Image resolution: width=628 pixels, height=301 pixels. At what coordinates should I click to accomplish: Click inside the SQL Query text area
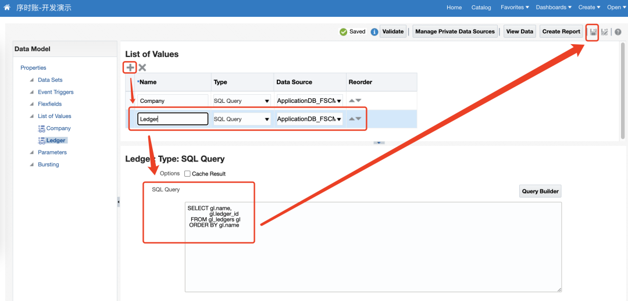pyautogui.click(x=373, y=247)
